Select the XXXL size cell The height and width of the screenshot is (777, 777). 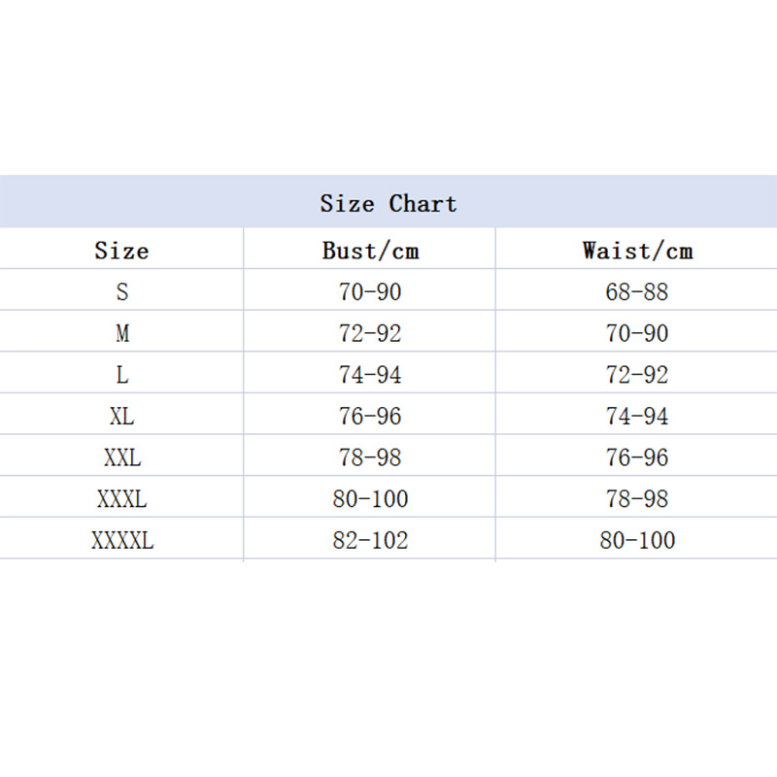pos(122,499)
